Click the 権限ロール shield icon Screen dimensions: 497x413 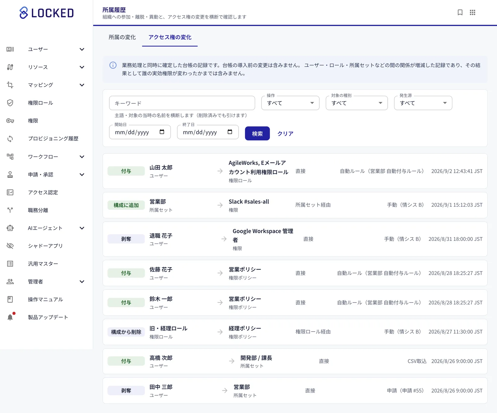pyautogui.click(x=10, y=103)
